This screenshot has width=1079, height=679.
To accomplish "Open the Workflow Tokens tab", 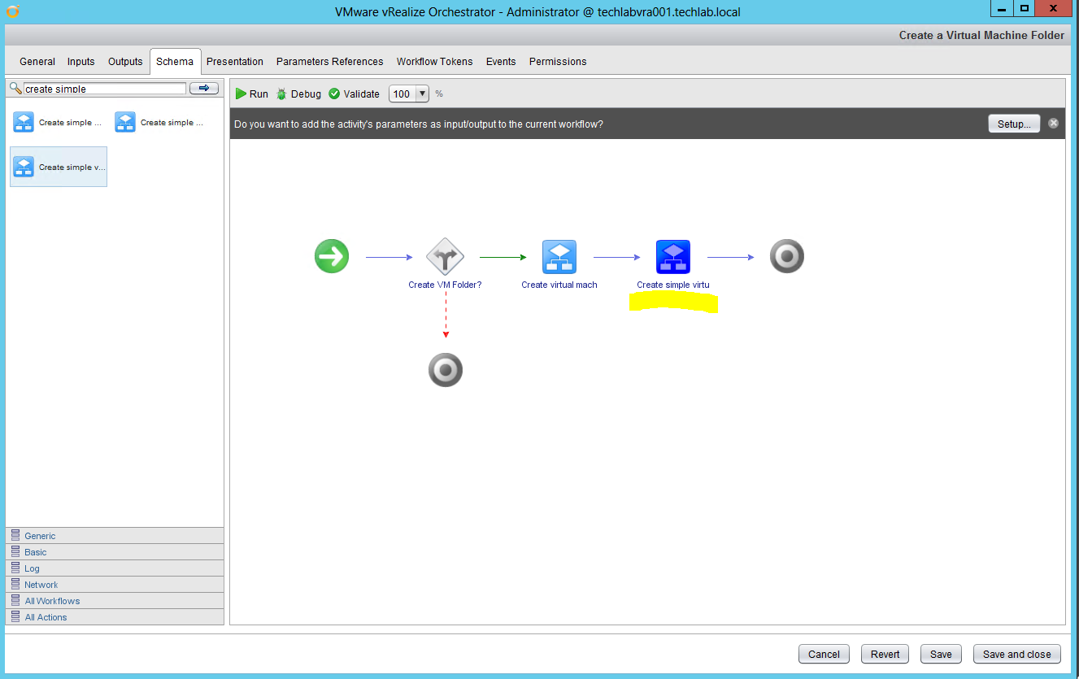I will 434,62.
